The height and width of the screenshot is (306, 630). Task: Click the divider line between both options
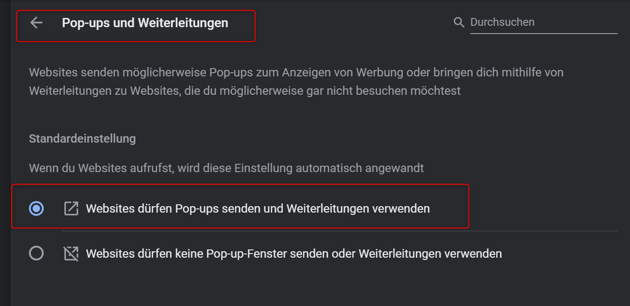point(339,231)
